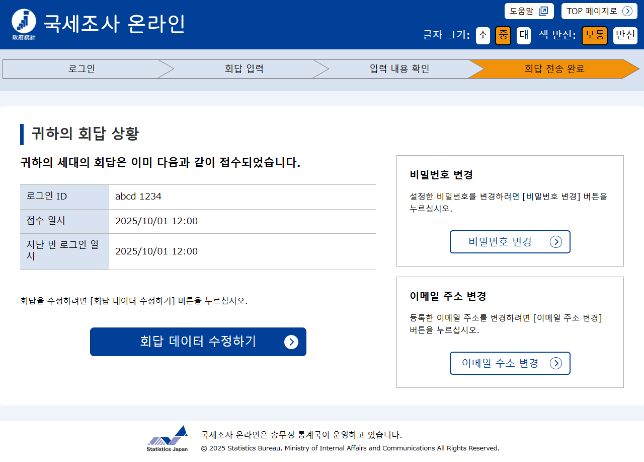
Task: Select normal color mode (보통)
Action: click(595, 35)
